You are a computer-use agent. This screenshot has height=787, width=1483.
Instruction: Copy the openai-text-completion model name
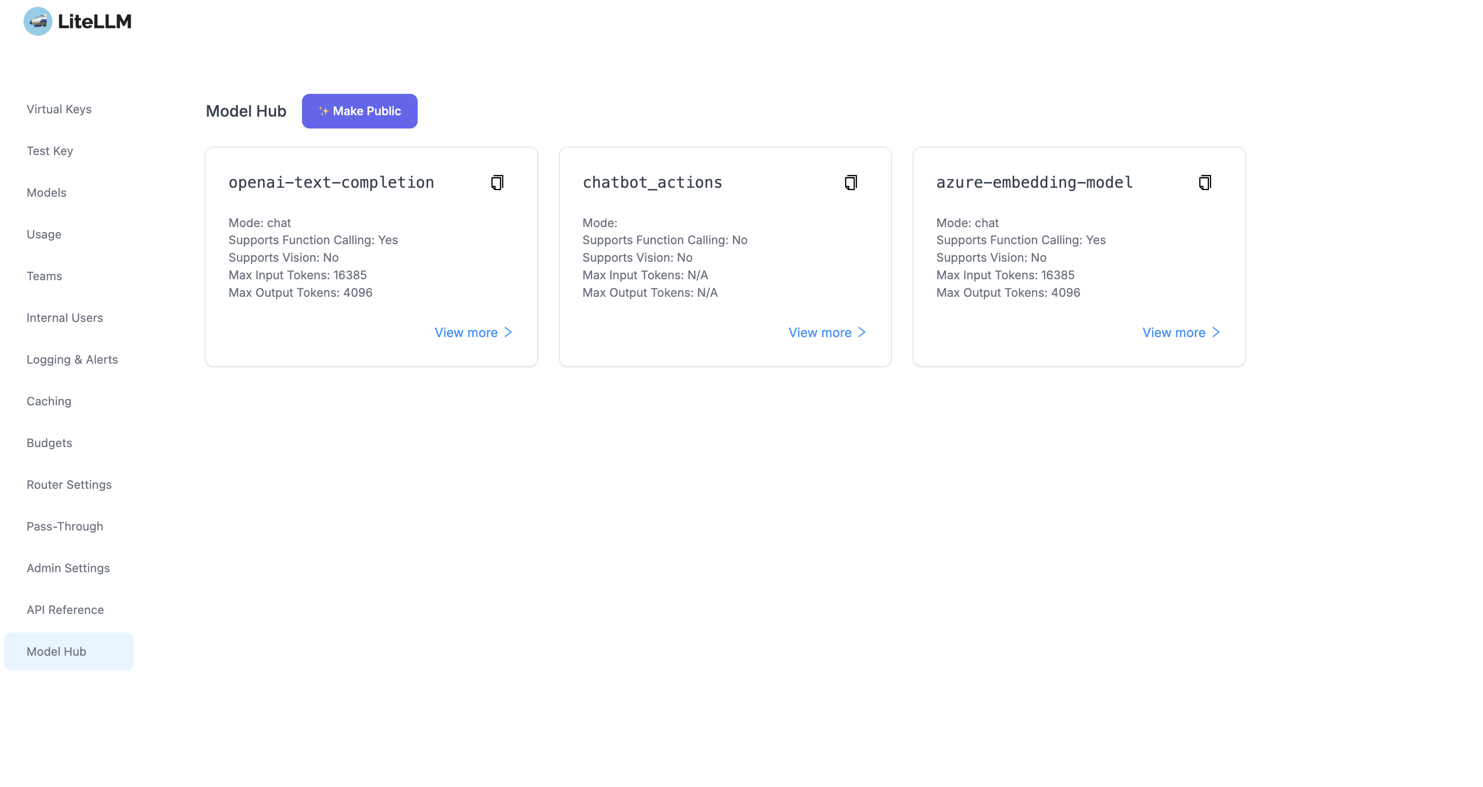[497, 183]
